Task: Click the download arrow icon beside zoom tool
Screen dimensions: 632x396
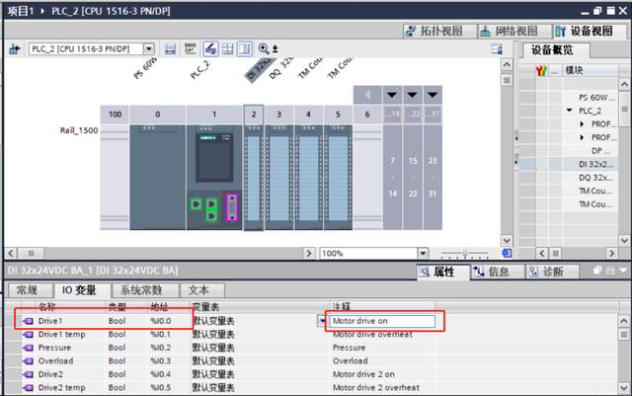Action: coord(276,49)
